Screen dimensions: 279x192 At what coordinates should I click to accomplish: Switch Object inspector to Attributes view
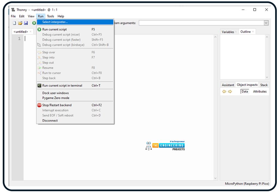click(260, 92)
